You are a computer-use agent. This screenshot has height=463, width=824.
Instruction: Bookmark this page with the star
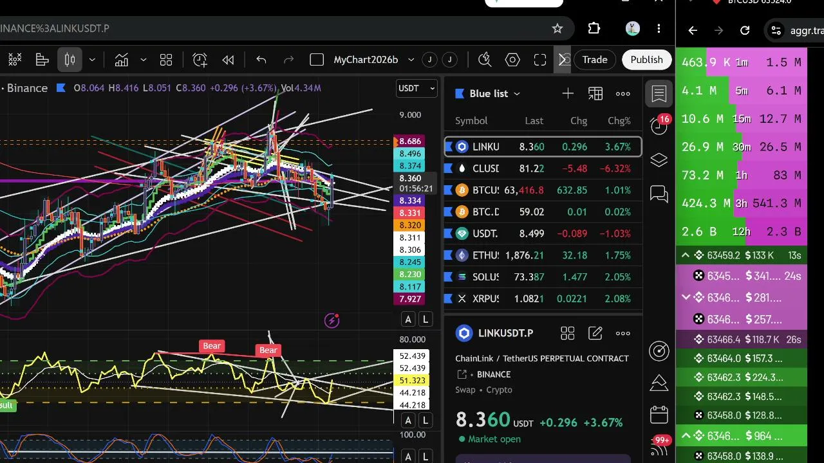click(557, 28)
